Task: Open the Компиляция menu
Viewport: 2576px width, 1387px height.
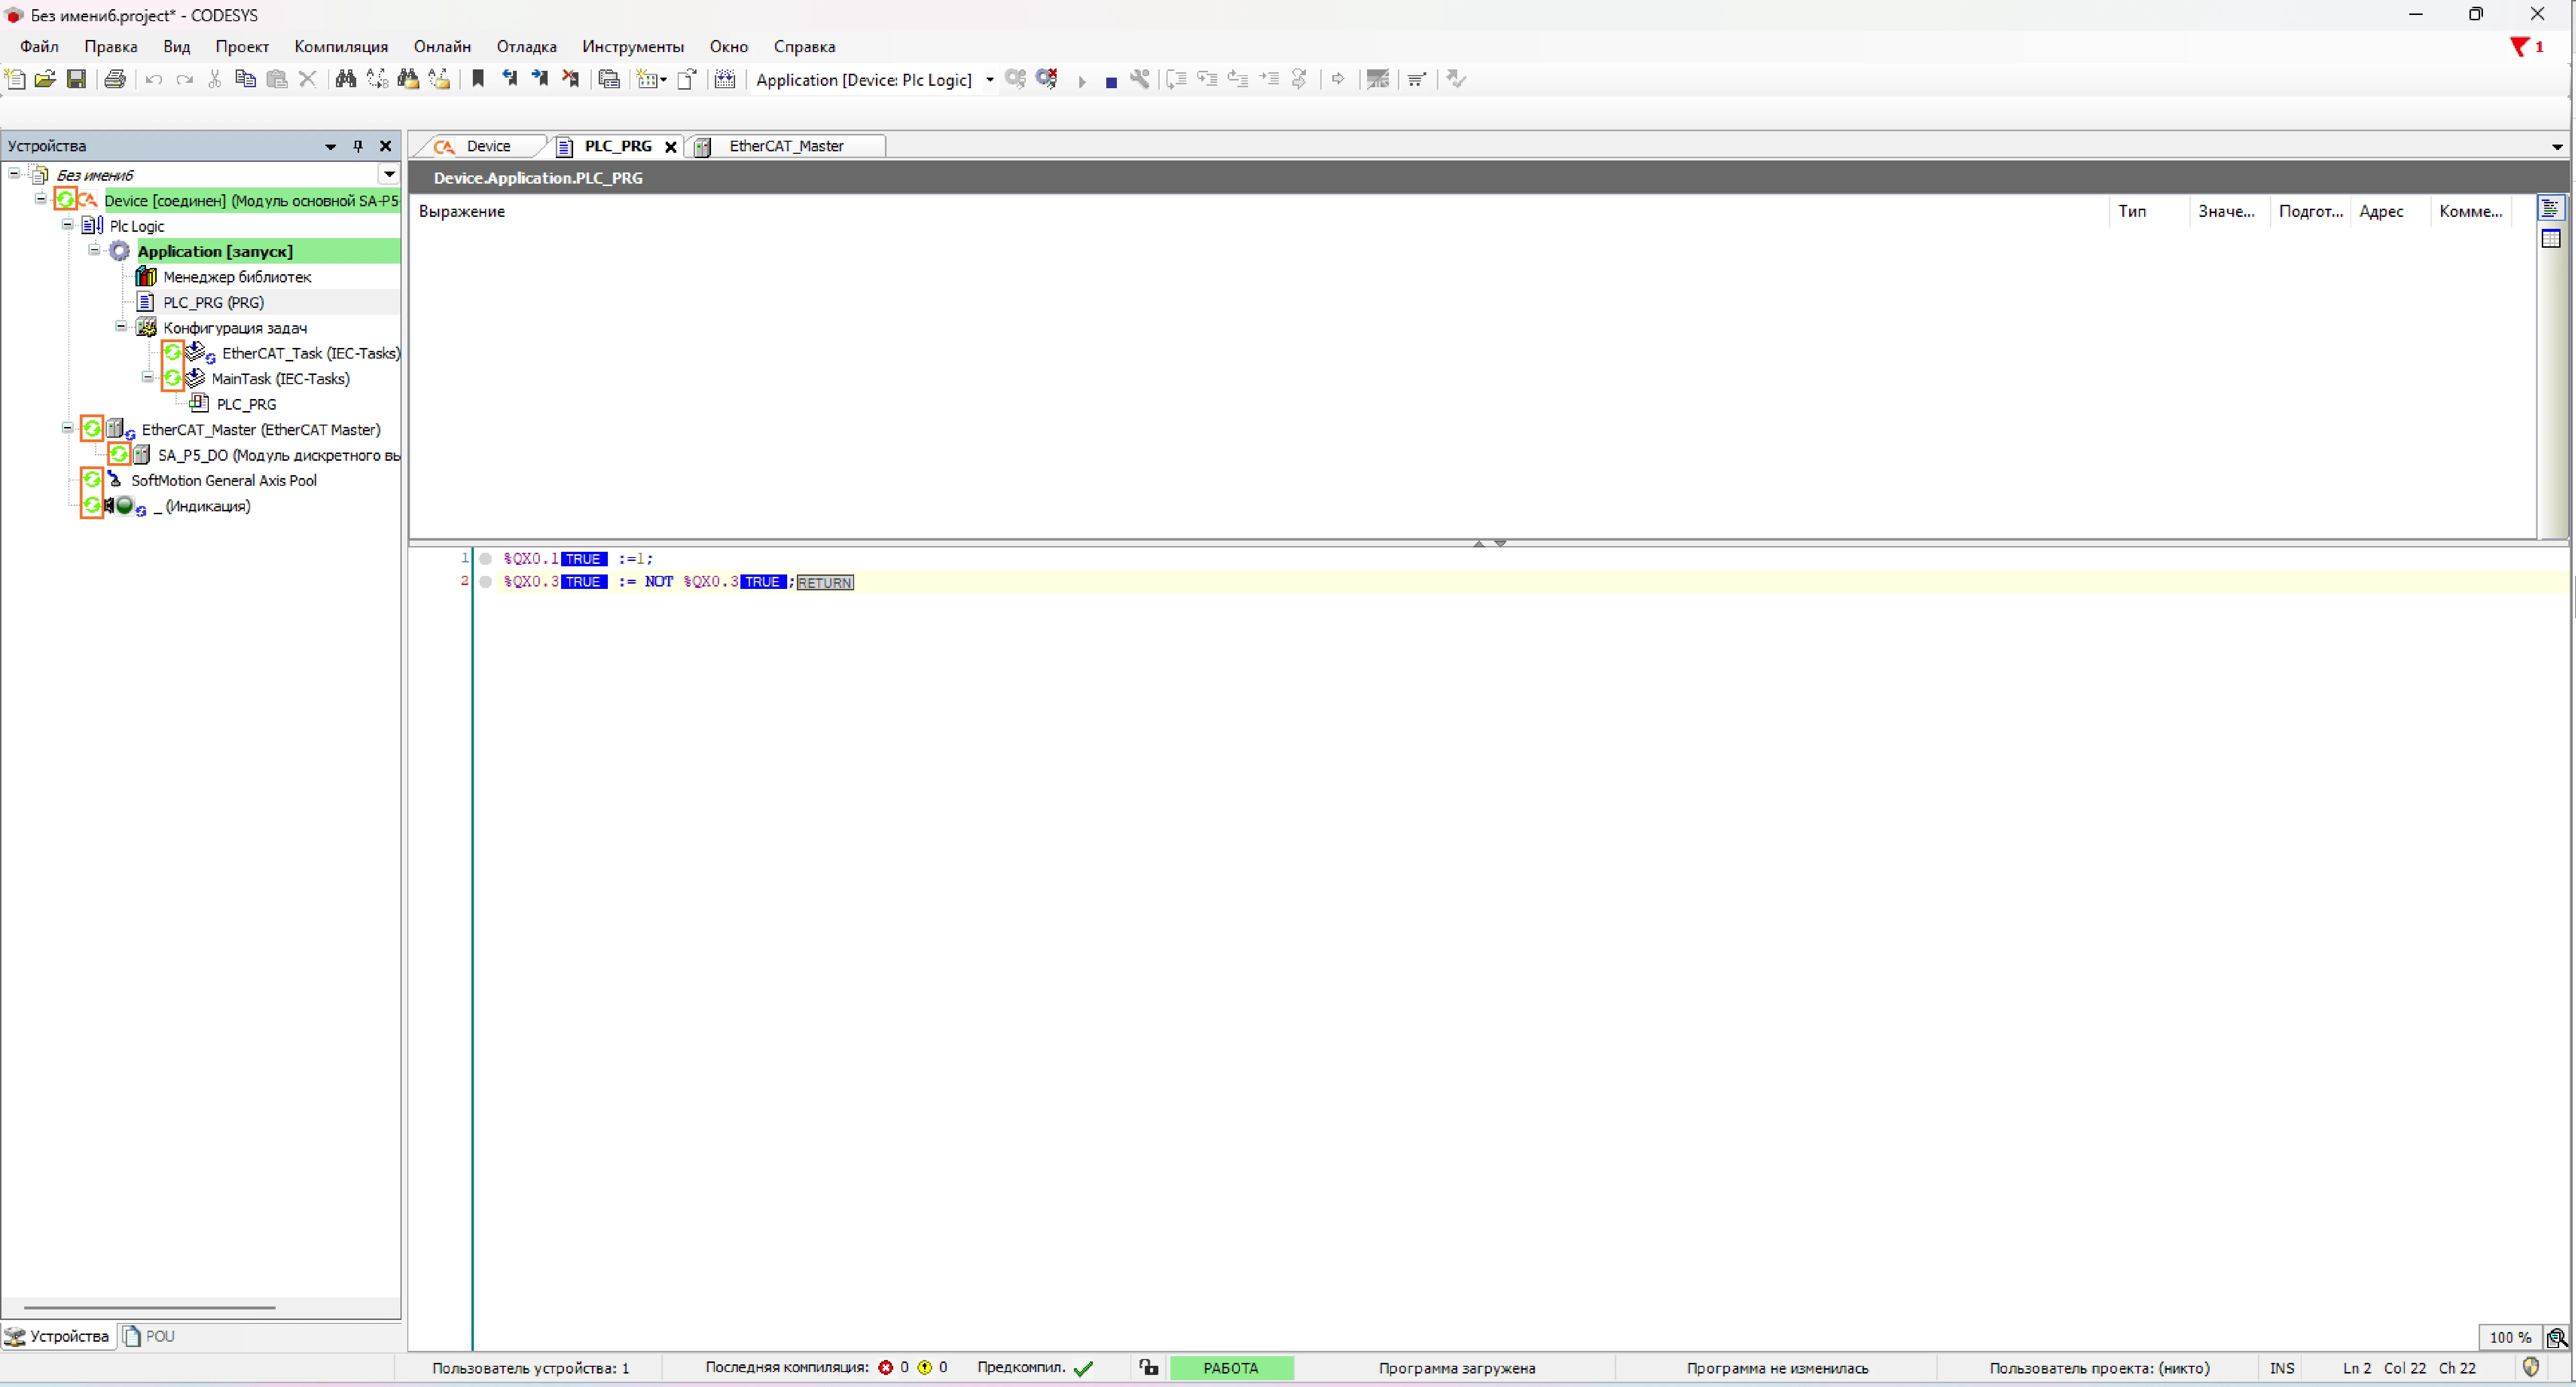Action: coord(341,47)
